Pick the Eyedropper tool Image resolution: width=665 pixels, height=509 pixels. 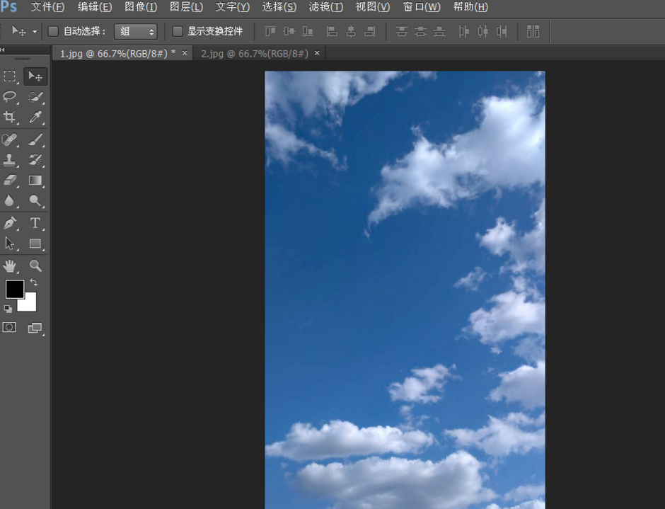tap(35, 118)
